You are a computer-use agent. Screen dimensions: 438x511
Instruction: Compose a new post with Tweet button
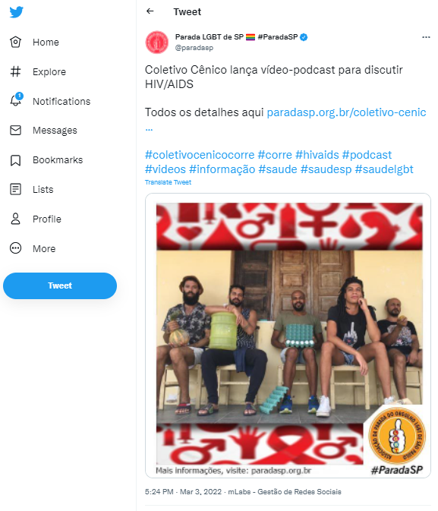[60, 285]
